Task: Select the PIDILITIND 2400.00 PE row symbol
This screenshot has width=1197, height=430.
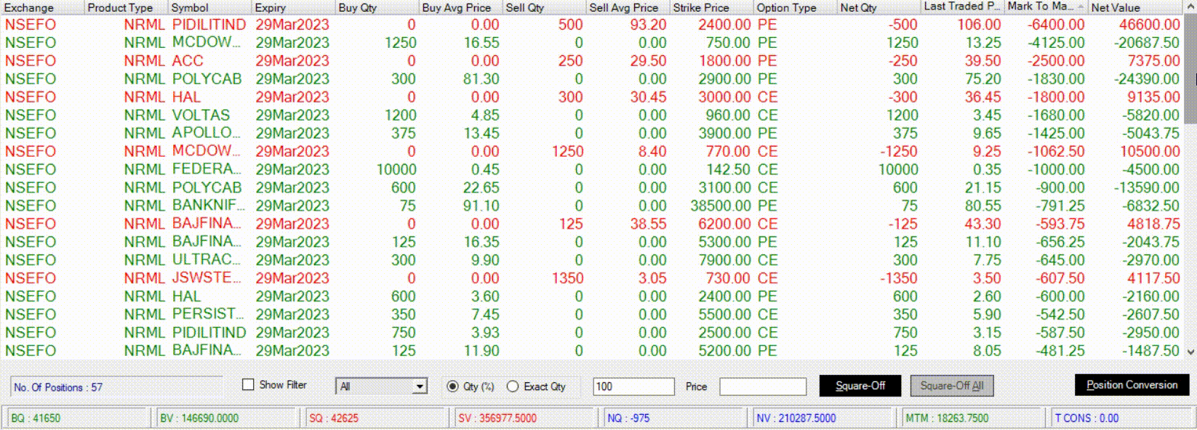Action: (209, 24)
